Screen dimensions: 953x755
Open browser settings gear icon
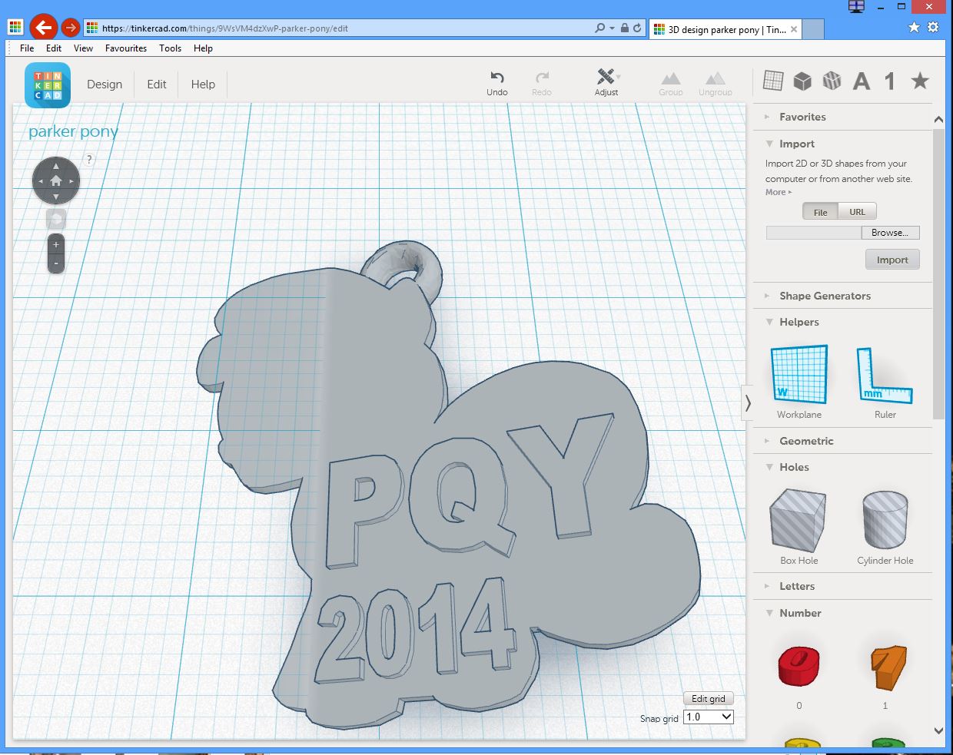933,27
